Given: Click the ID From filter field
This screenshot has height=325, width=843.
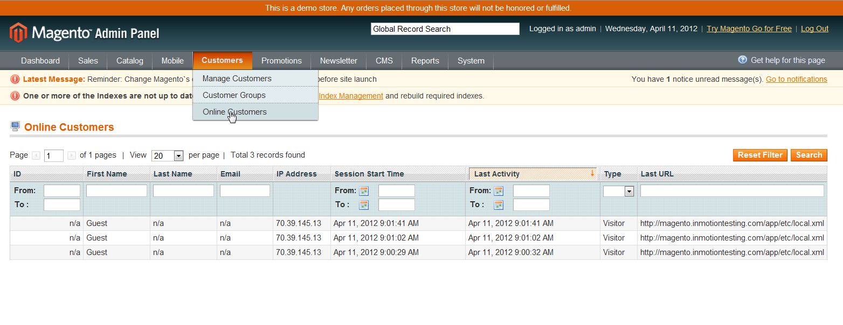Looking at the screenshot, I should 62,191.
